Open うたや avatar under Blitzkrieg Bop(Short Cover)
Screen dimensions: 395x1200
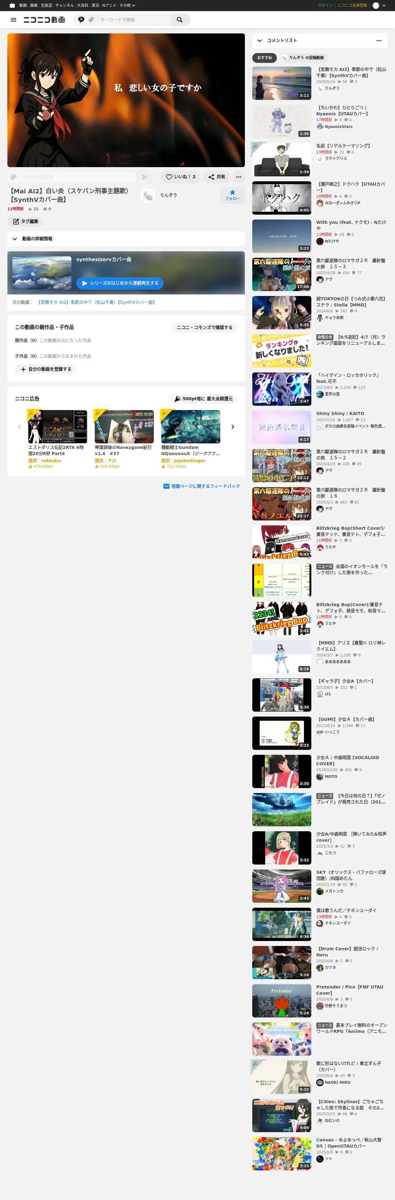click(x=320, y=547)
